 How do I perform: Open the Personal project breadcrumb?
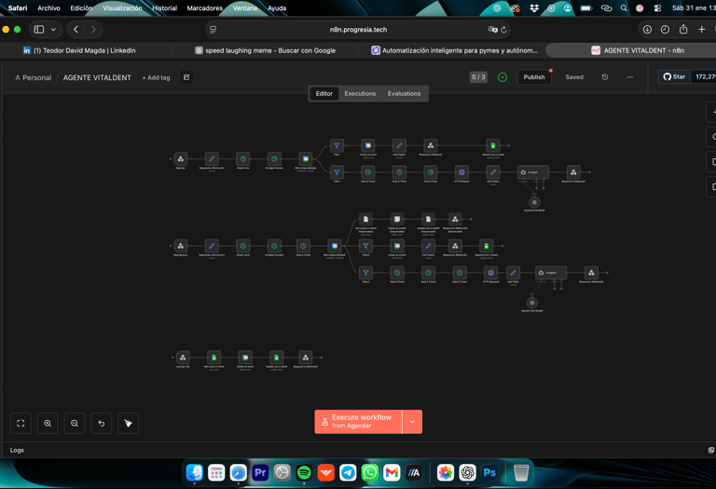click(34, 77)
